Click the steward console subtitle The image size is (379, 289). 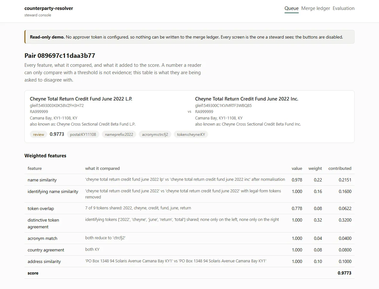[38, 15]
